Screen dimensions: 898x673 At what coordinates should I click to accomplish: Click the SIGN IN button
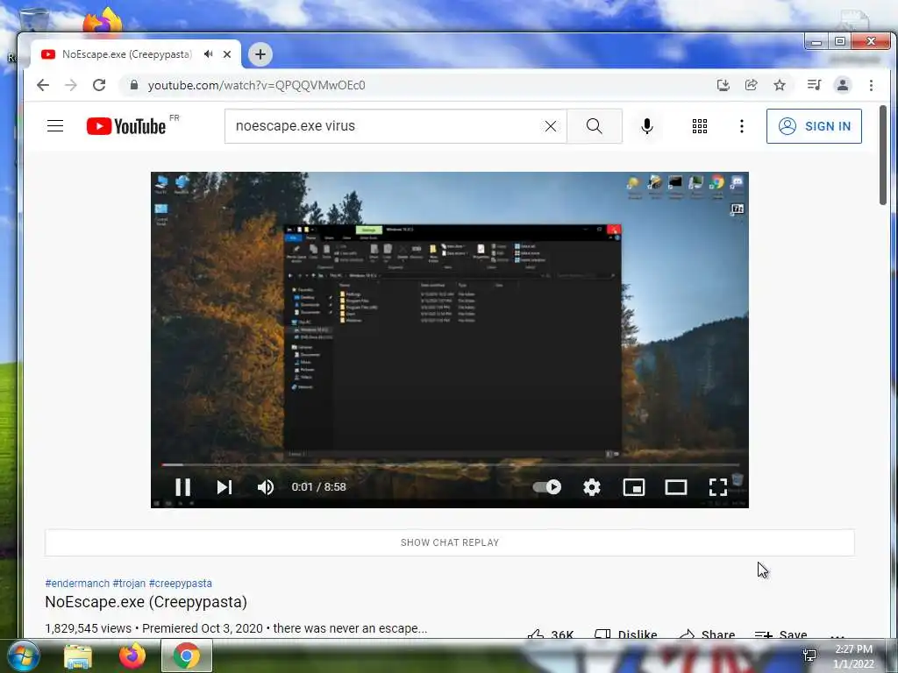tap(814, 126)
